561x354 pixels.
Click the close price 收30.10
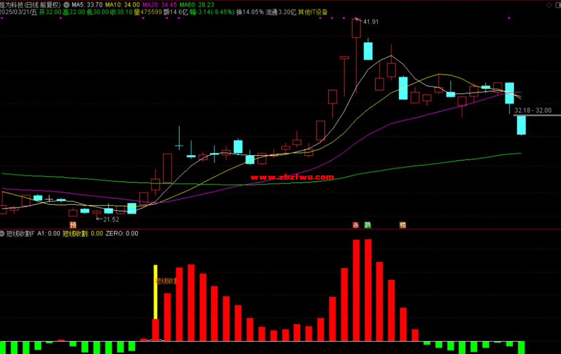point(121,12)
